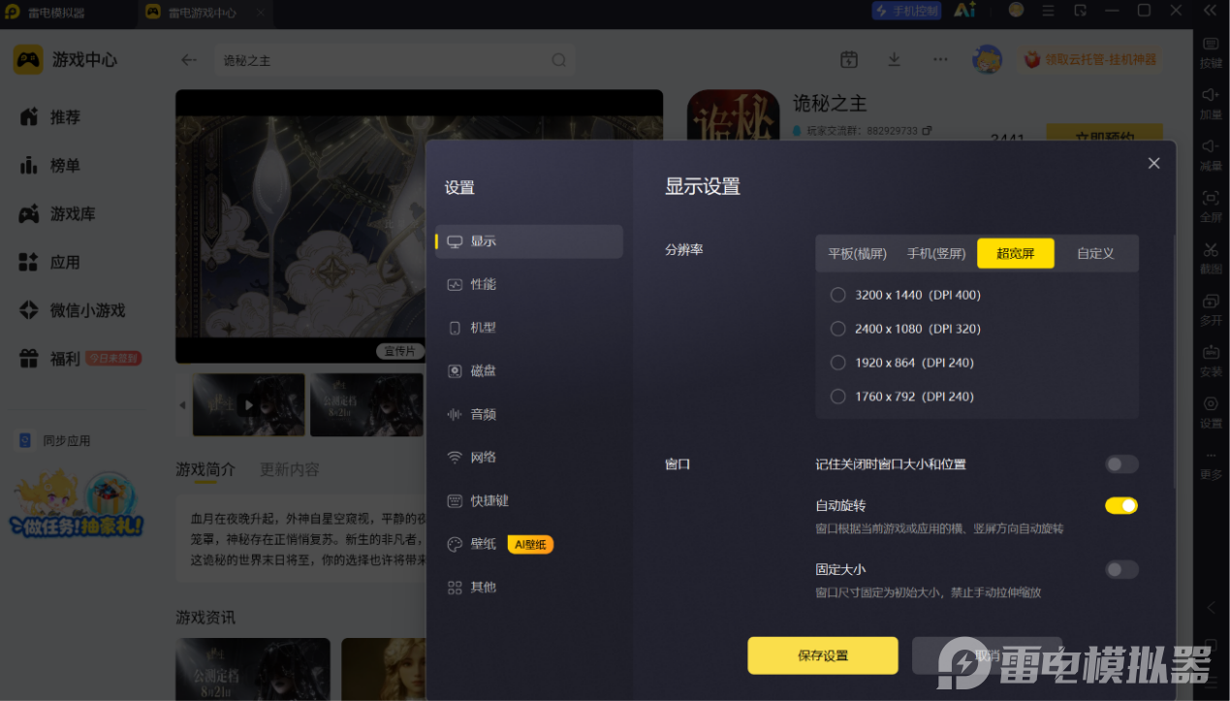Open 其他 settings category
This screenshot has height=701, width=1230.
point(529,587)
